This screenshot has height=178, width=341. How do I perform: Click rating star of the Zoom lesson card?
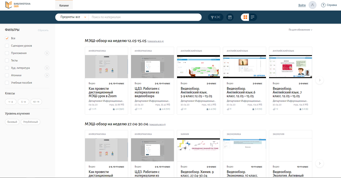pos(114,109)
